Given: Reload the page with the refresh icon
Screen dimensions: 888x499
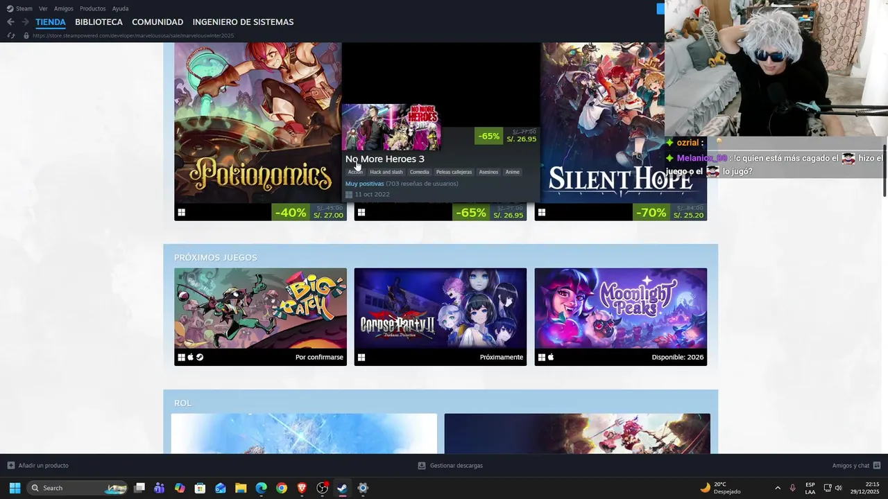Looking at the screenshot, I should click(x=10, y=35).
